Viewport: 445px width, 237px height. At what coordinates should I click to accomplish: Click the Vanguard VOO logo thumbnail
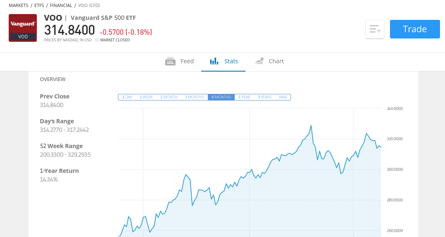[x=23, y=28]
